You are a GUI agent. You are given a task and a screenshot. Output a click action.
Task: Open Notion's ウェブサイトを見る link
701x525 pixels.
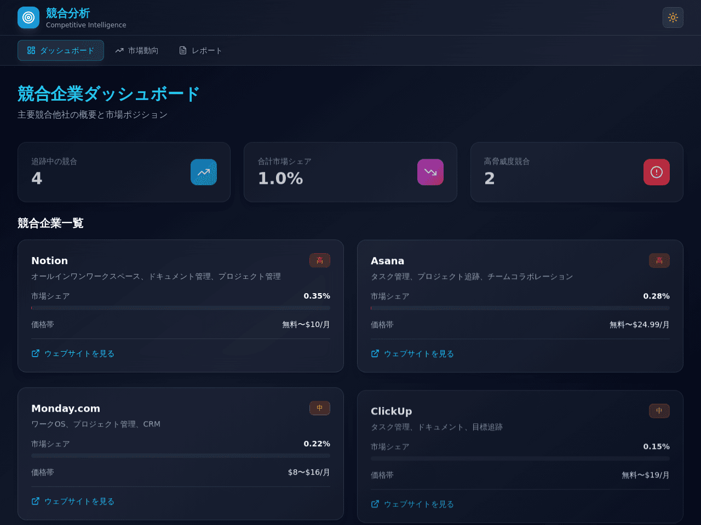tap(73, 354)
